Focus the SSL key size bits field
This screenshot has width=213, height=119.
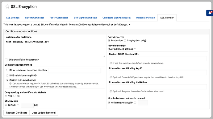pyautogui.click(x=27, y=105)
